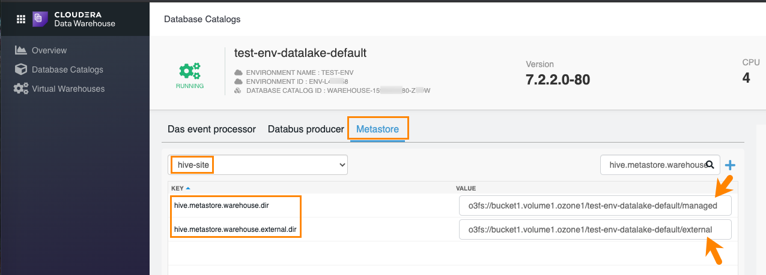The width and height of the screenshot is (766, 275).
Task: Select the Overview chart icon in sidebar
Action: pos(21,50)
